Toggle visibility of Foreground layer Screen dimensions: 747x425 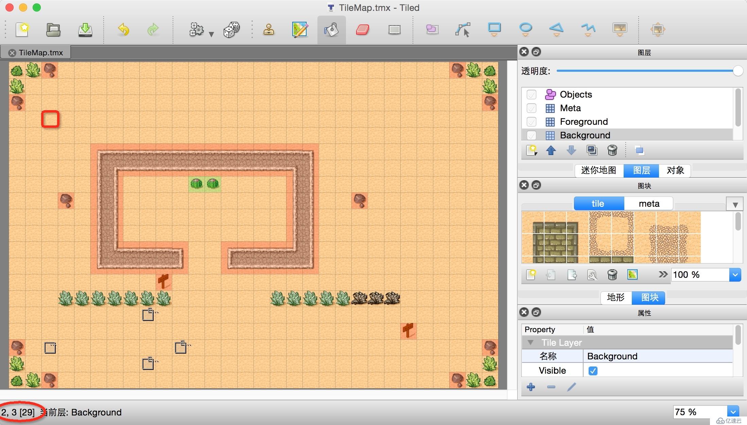(x=532, y=122)
